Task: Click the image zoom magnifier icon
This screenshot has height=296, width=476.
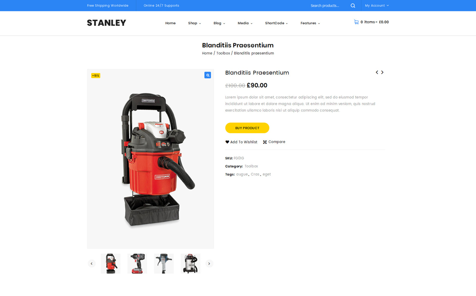Action: pos(208,75)
